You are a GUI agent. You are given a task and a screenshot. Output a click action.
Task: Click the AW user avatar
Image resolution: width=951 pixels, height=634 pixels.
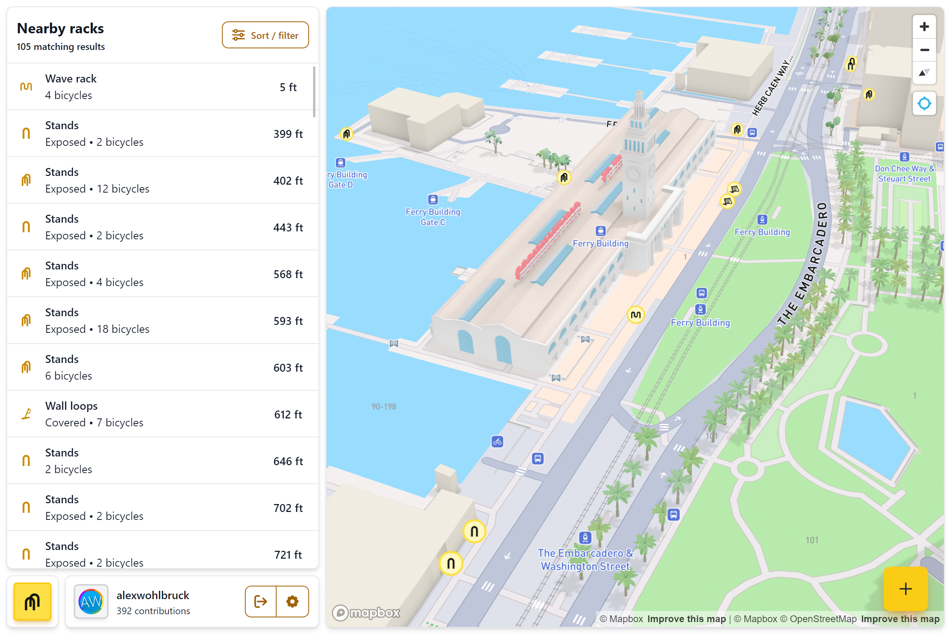coord(91,601)
